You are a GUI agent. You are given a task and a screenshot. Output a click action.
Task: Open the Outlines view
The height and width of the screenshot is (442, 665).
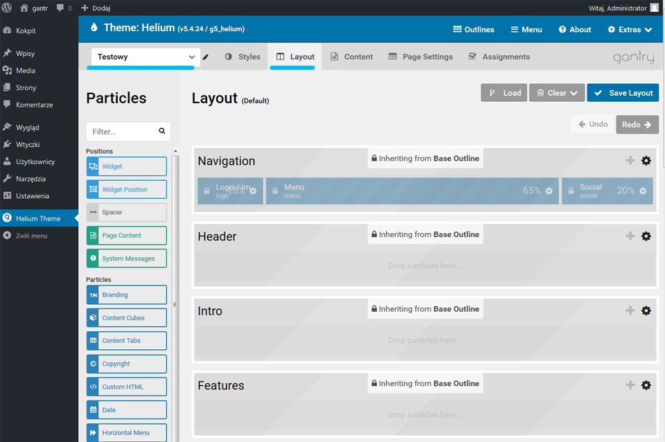(473, 29)
